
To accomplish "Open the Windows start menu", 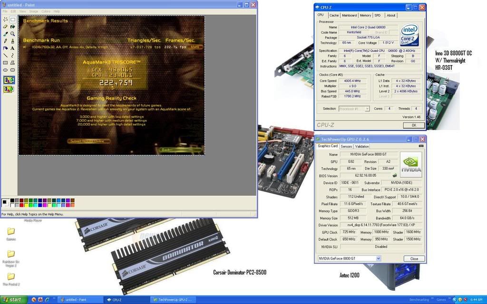I will pyautogui.click(x=13, y=300).
